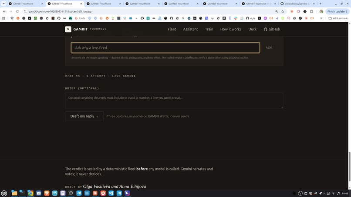The width and height of the screenshot is (351, 197).
Task: Open the Brave browser in taskbar
Action: pos(47,193)
